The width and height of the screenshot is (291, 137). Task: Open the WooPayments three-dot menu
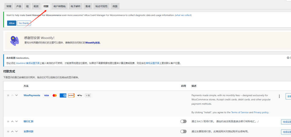279,96
